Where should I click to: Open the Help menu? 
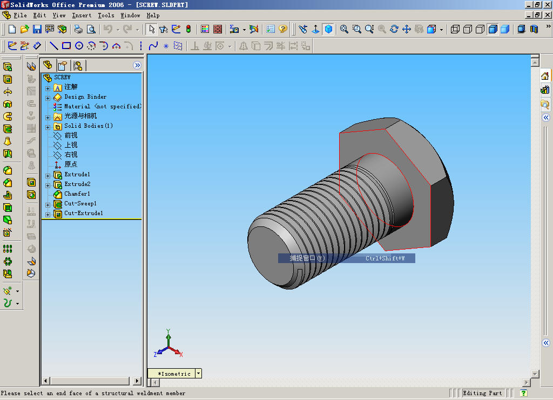tap(153, 15)
